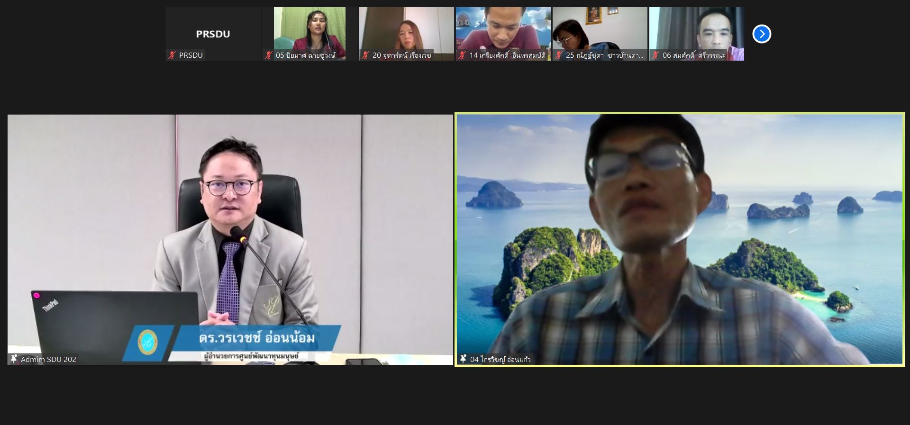This screenshot has width=910, height=425.
Task: Click the muted microphone icon beside PRSDU
Action: (172, 55)
